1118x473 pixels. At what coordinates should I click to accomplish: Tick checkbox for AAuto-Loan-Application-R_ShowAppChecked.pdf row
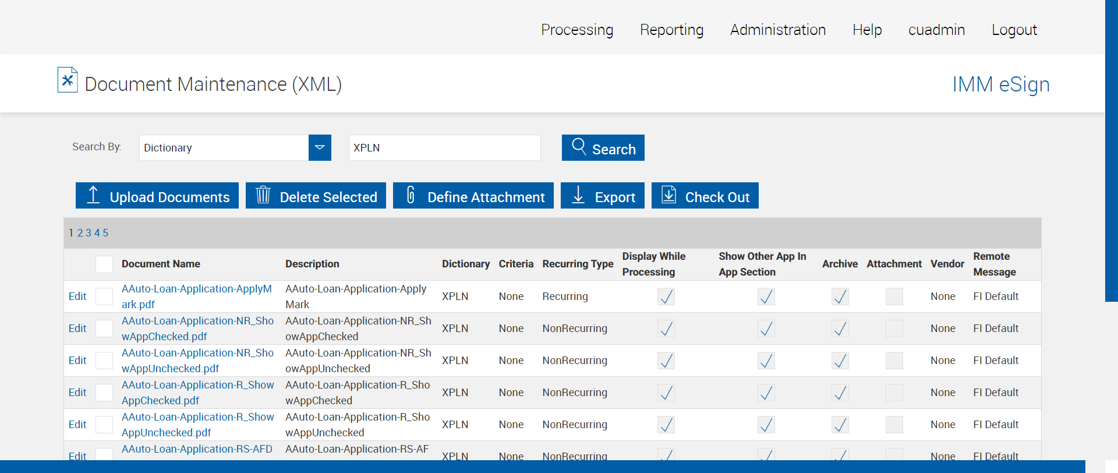click(x=104, y=393)
